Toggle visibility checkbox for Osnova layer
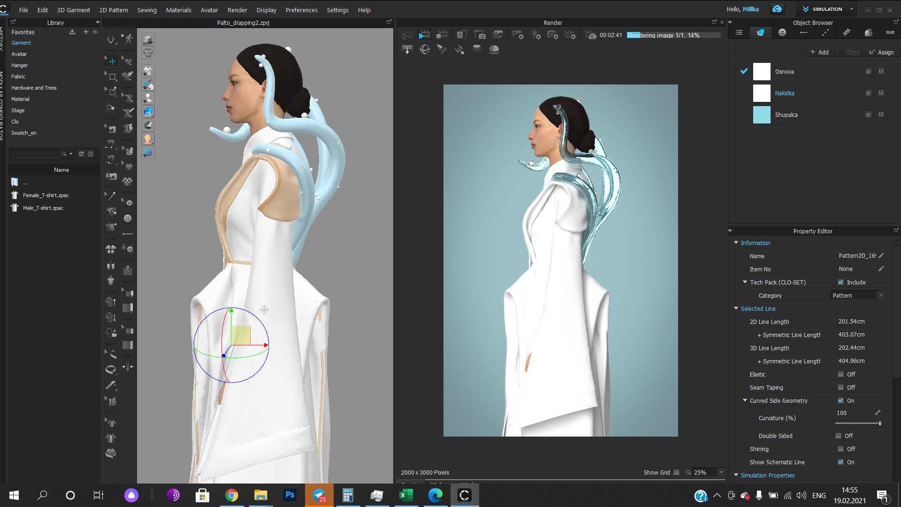Image resolution: width=901 pixels, height=507 pixels. [x=744, y=71]
